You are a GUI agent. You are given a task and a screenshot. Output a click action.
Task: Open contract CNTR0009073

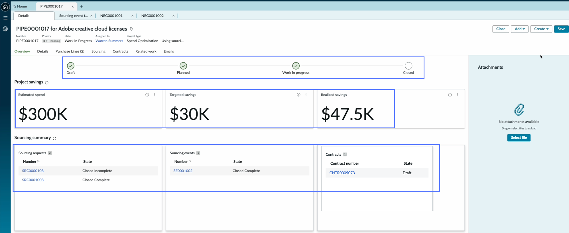click(x=342, y=173)
